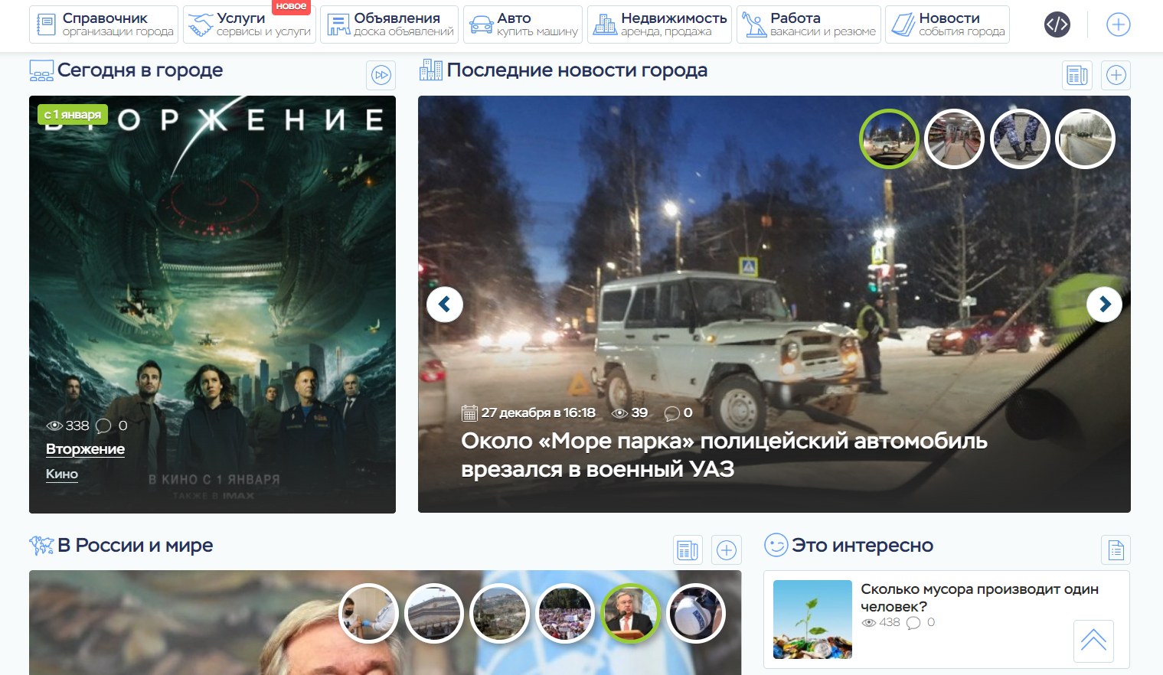Open article list icon in Это интересно
The width and height of the screenshot is (1163, 675).
tap(1116, 549)
